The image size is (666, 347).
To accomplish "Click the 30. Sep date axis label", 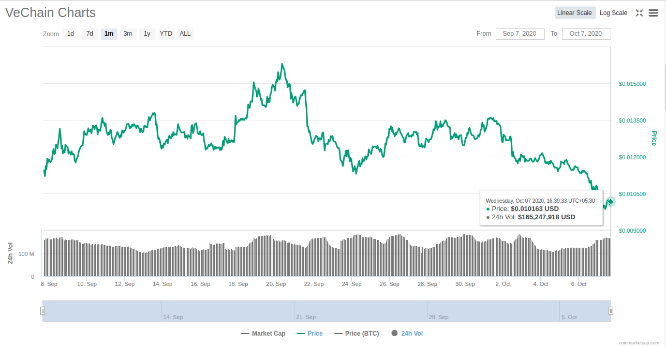I will [x=465, y=284].
